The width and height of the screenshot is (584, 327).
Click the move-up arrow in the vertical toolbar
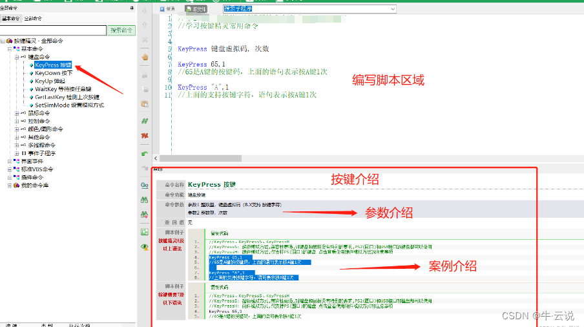145,25
